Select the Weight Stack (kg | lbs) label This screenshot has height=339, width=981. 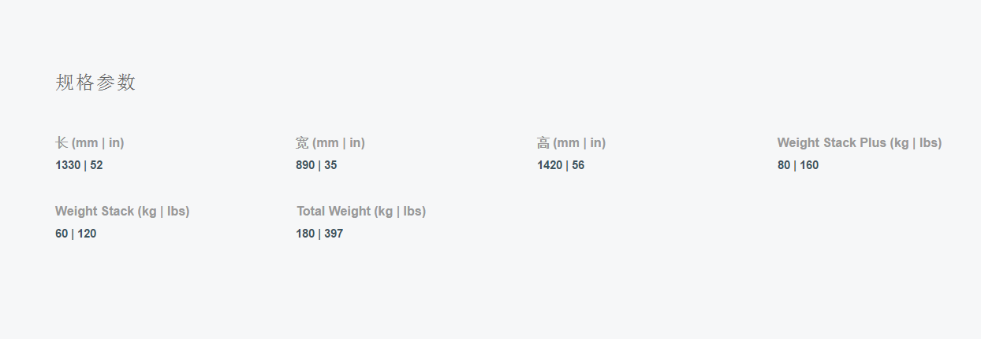(x=122, y=211)
